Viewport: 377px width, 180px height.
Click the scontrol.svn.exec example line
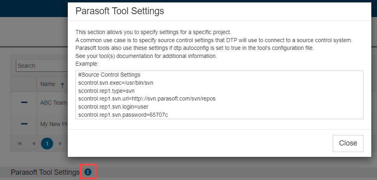pyautogui.click(x=116, y=83)
